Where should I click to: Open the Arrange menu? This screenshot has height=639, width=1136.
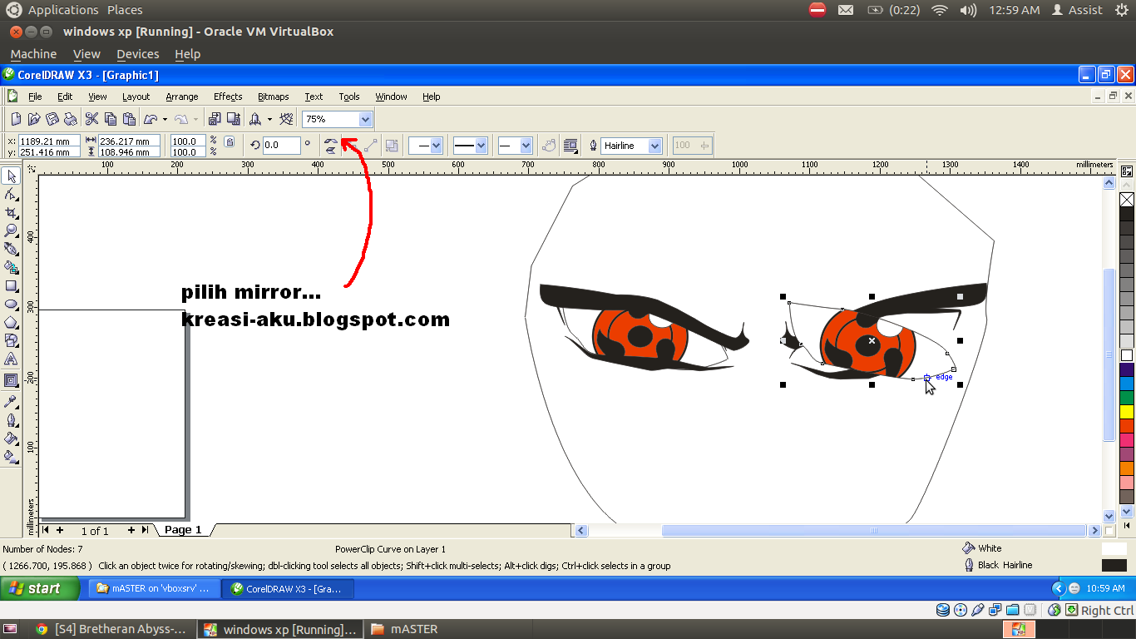tap(182, 97)
